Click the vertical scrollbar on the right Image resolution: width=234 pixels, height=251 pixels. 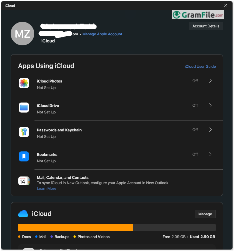click(x=231, y=89)
